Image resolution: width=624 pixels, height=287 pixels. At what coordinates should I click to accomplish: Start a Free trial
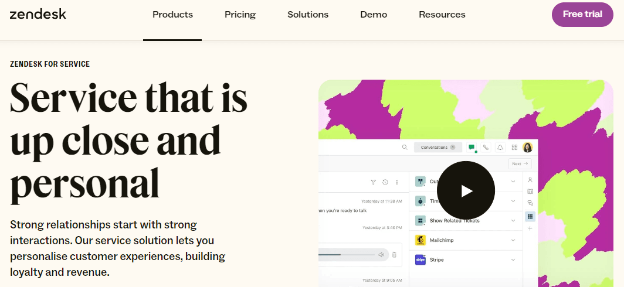[582, 15]
